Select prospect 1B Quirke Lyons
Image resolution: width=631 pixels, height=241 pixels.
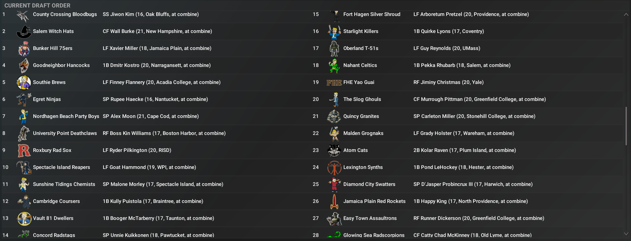point(449,31)
